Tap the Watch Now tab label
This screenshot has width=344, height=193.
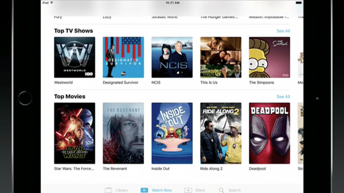(162, 190)
